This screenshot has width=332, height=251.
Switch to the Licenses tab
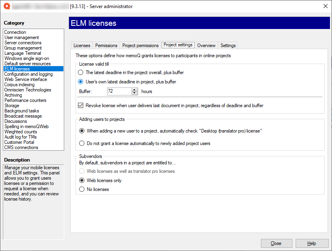coord(82,46)
